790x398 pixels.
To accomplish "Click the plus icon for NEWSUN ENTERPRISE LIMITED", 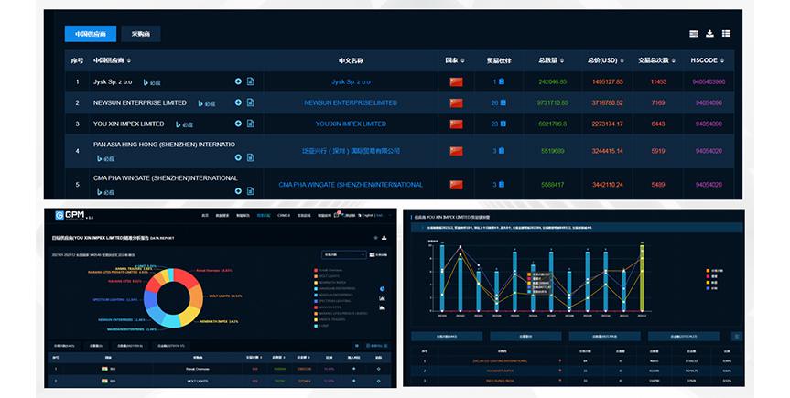I will [238, 102].
